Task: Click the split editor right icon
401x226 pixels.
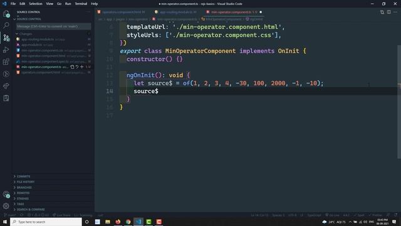Action: (388, 12)
